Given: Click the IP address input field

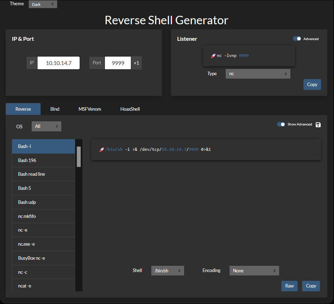Looking at the screenshot, I should click(x=59, y=63).
